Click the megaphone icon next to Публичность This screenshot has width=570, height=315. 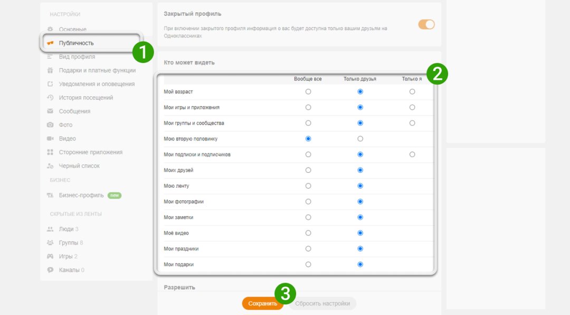tap(50, 43)
